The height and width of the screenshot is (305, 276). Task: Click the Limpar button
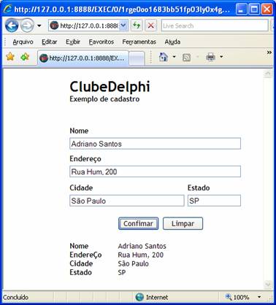click(x=183, y=223)
